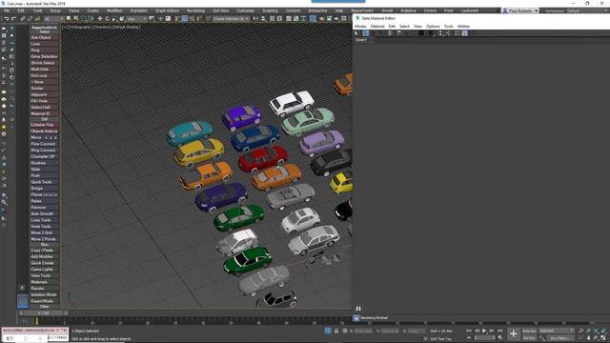Open Utilities menu in Slate Material Editor
The width and height of the screenshot is (610, 343).
click(463, 26)
